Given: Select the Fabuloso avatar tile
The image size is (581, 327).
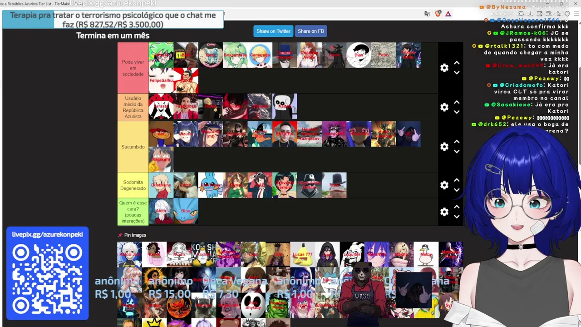Looking at the screenshot, I should (186, 106).
